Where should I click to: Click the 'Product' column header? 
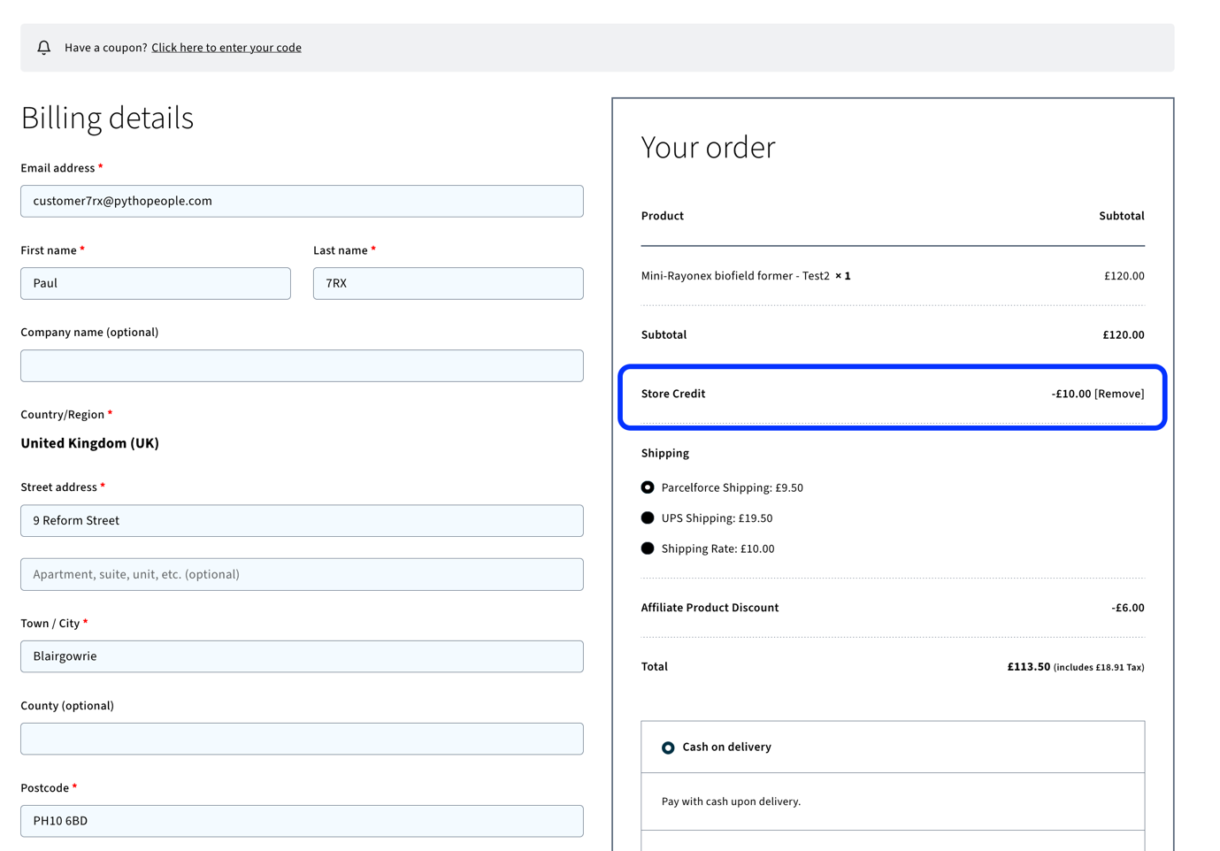(662, 216)
